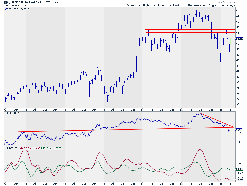Click the 36 price-axis label
The height and width of the screenshot is (186, 247).
(238, 88)
